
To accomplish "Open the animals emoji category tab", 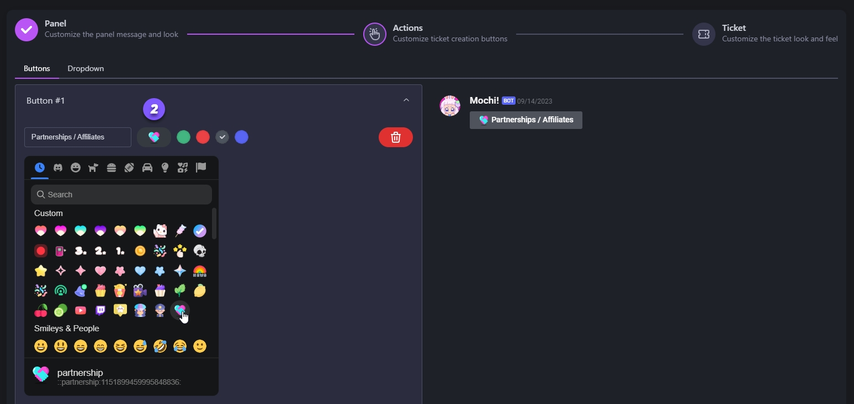I will point(93,168).
